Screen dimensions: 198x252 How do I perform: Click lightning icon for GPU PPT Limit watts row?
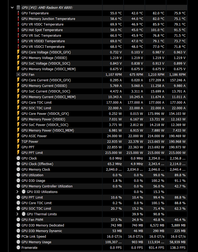(x=18, y=153)
